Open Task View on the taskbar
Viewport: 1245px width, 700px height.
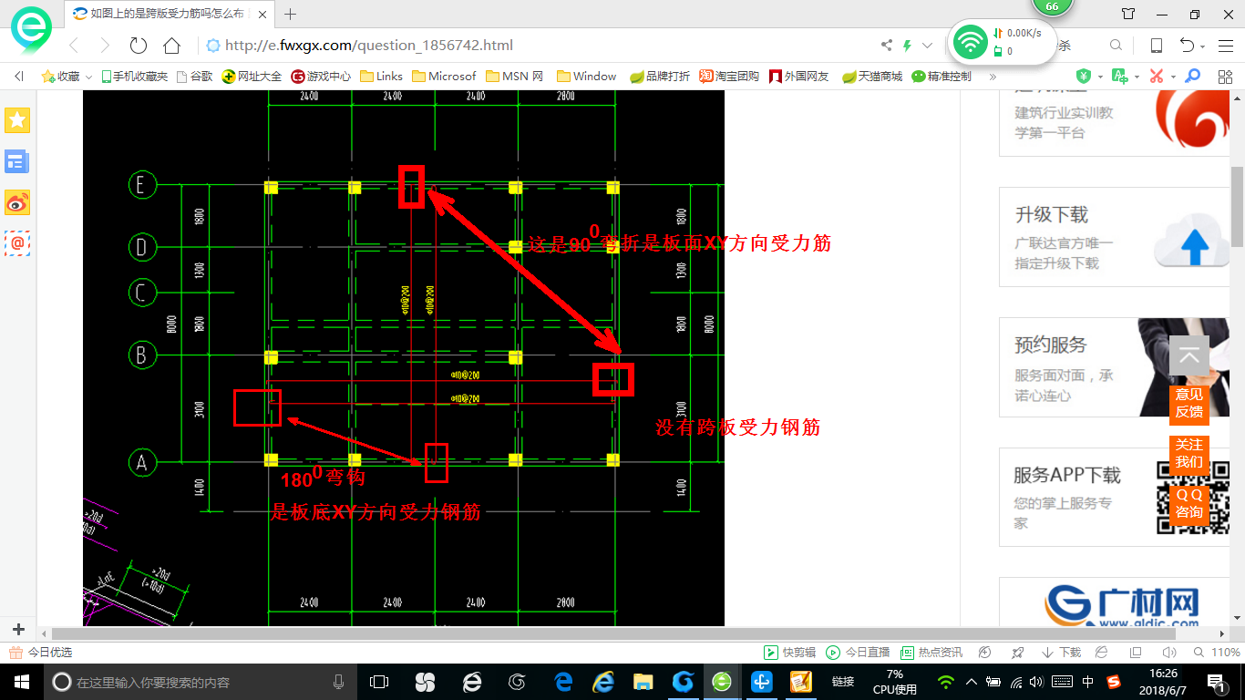click(379, 682)
